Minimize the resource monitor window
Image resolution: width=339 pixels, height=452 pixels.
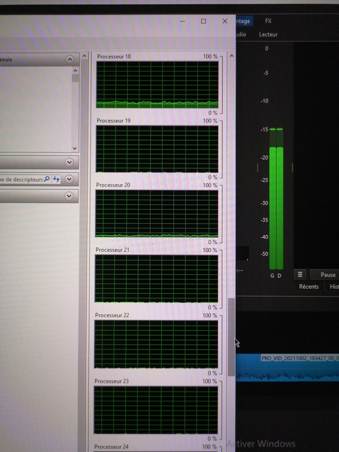pos(182,21)
